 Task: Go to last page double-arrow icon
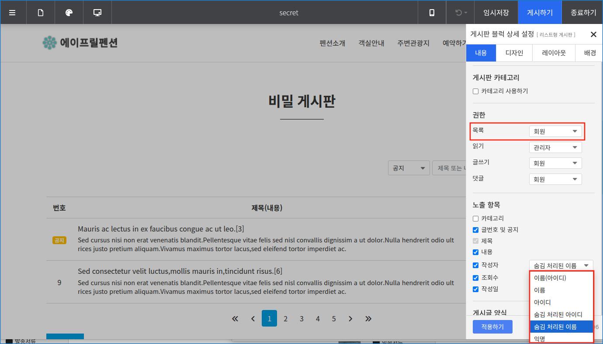(368, 319)
